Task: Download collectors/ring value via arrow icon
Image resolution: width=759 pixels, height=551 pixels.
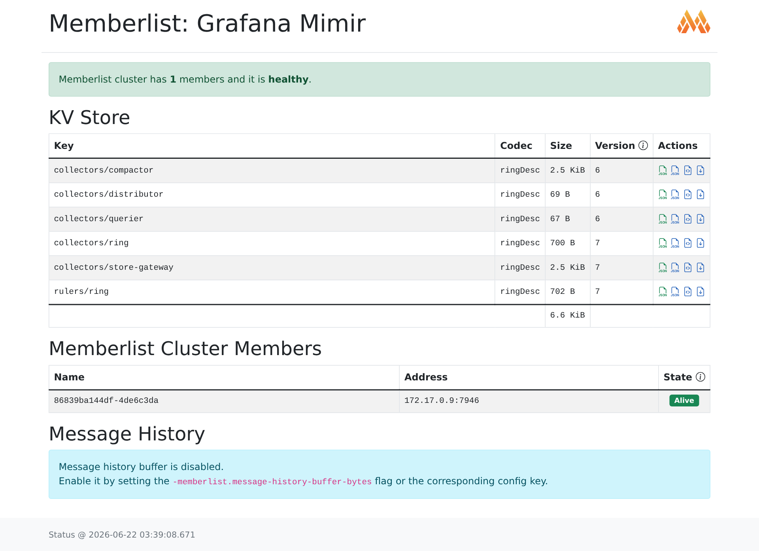Action: tap(700, 243)
